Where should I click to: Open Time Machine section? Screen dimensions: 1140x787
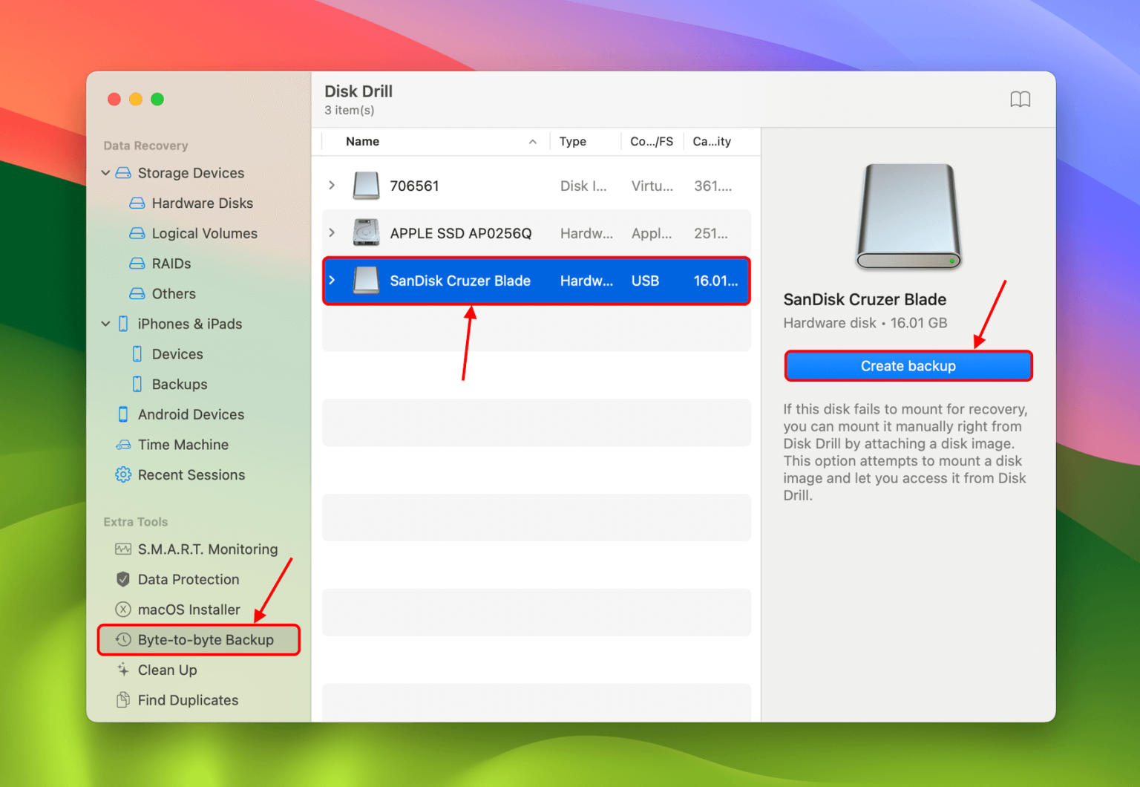click(x=183, y=444)
